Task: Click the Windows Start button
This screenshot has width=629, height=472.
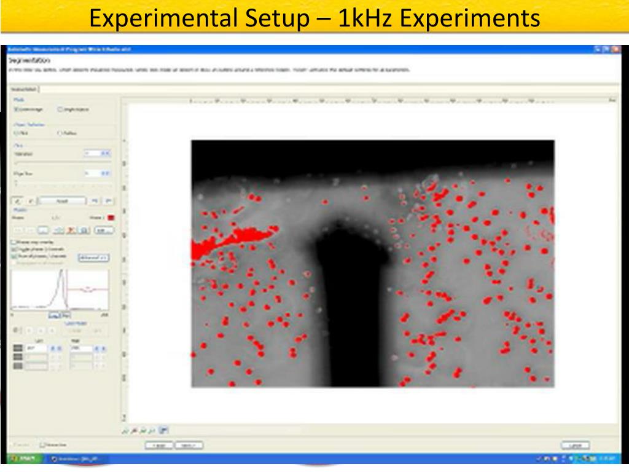Action: (x=23, y=459)
